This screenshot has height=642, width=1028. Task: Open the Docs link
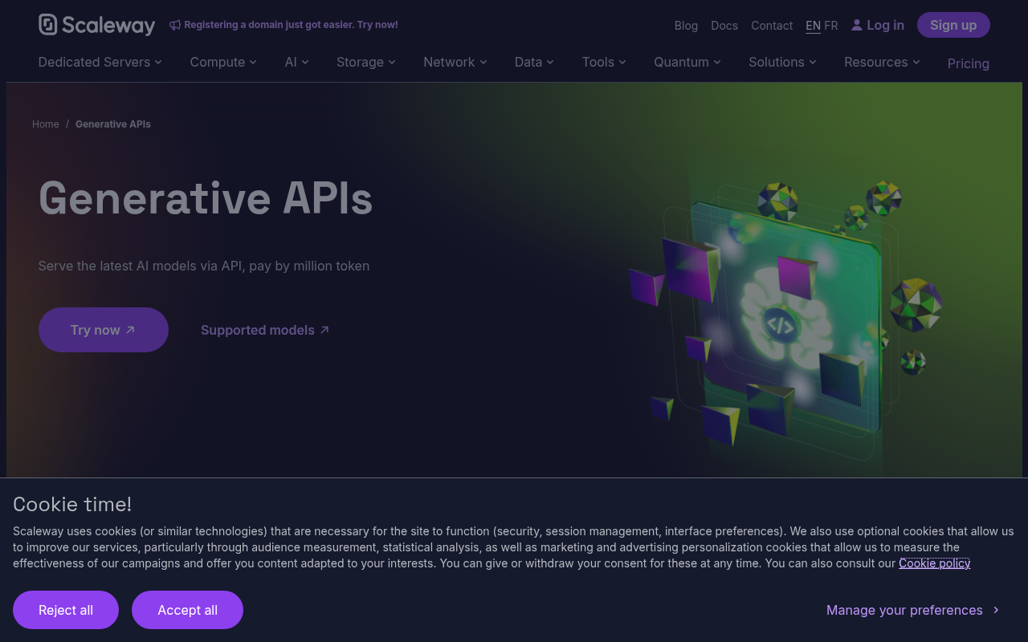tap(724, 26)
